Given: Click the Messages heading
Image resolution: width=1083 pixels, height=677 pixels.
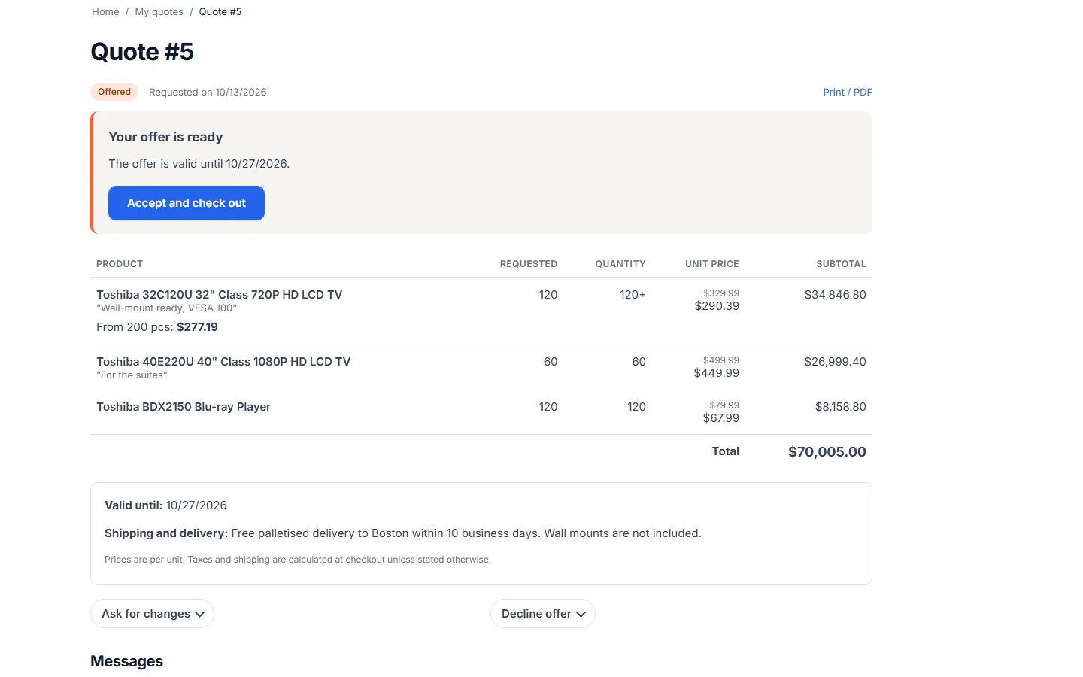Looking at the screenshot, I should click(x=126, y=661).
